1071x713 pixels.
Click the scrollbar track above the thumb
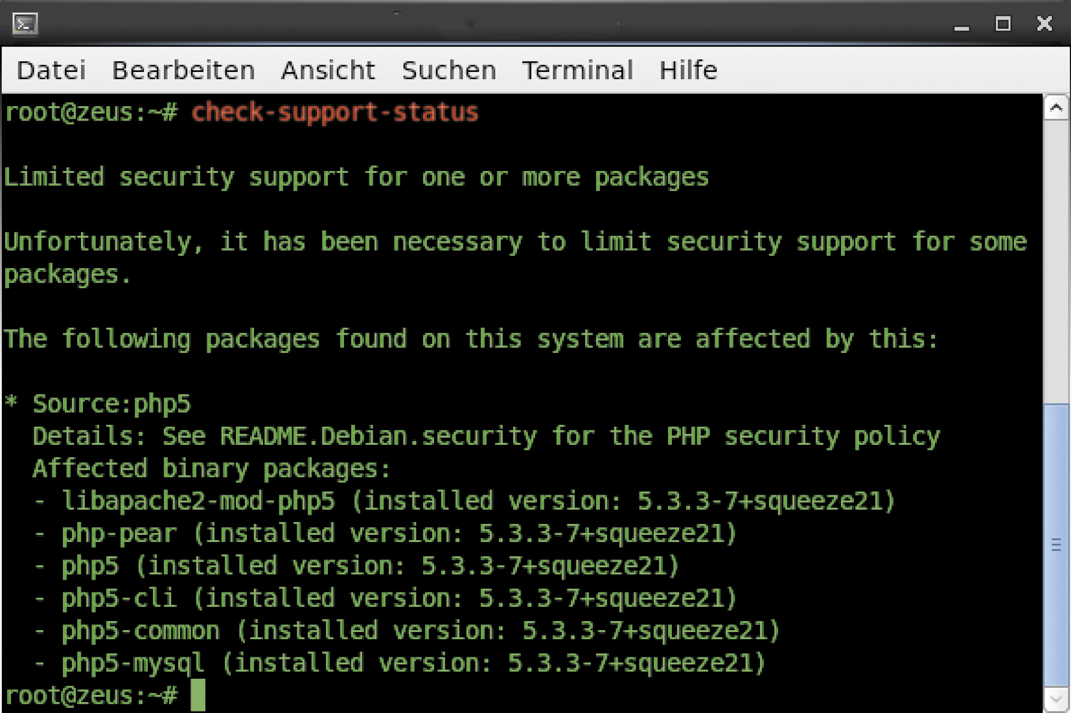pos(1056,259)
